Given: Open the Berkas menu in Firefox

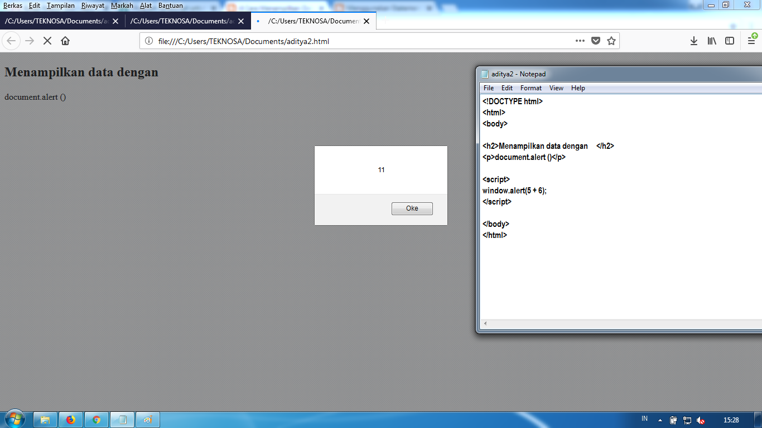Looking at the screenshot, I should click(x=12, y=6).
